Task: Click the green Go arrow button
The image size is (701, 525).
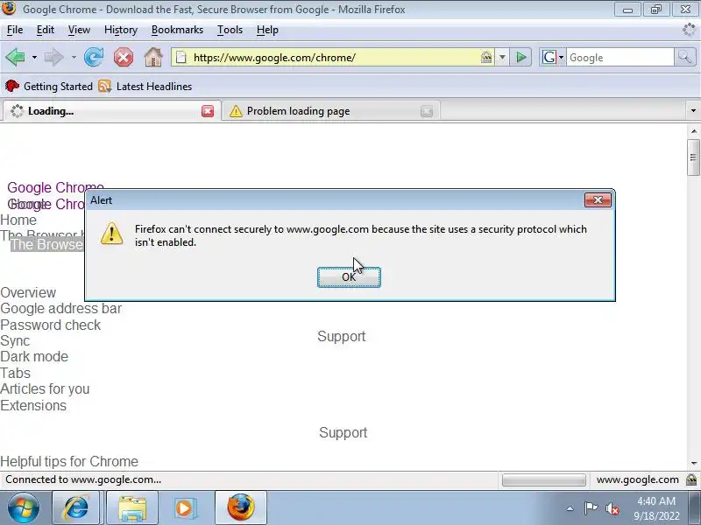Action: (520, 57)
